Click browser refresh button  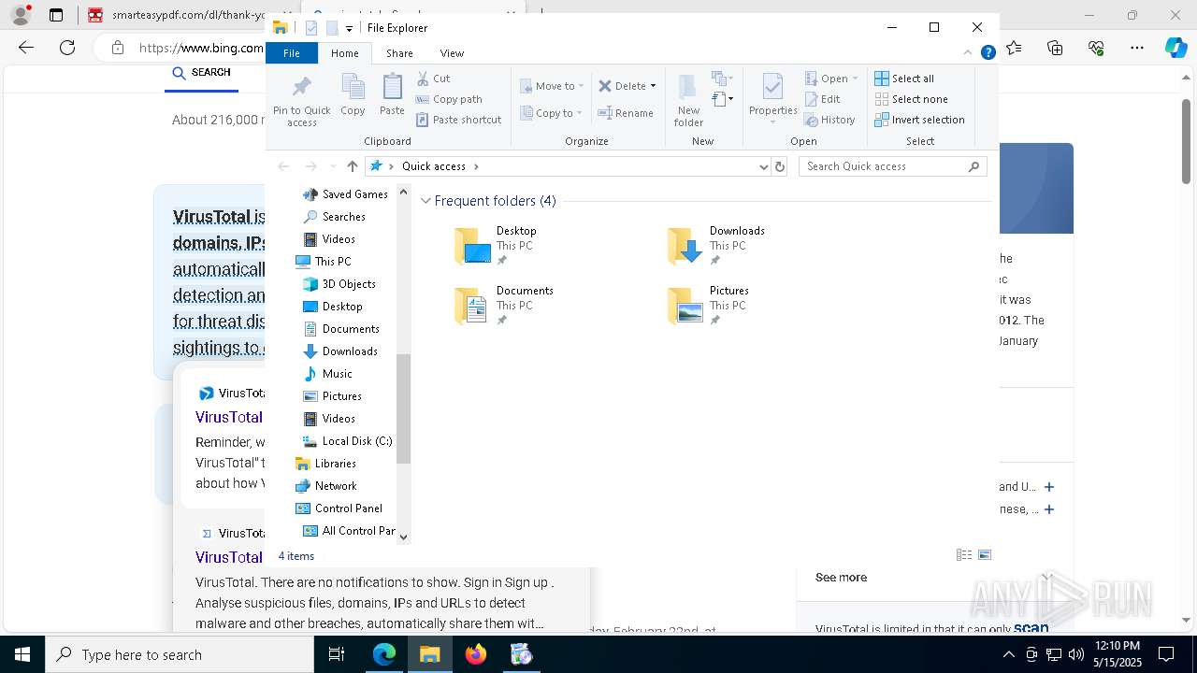click(x=67, y=48)
